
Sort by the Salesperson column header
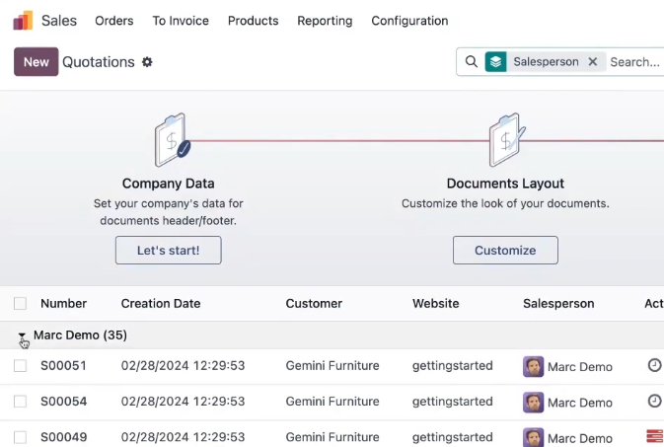[558, 303]
